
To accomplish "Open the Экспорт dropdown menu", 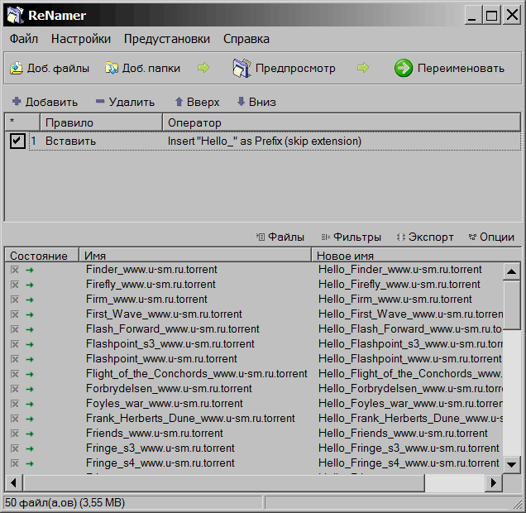I will (424, 237).
